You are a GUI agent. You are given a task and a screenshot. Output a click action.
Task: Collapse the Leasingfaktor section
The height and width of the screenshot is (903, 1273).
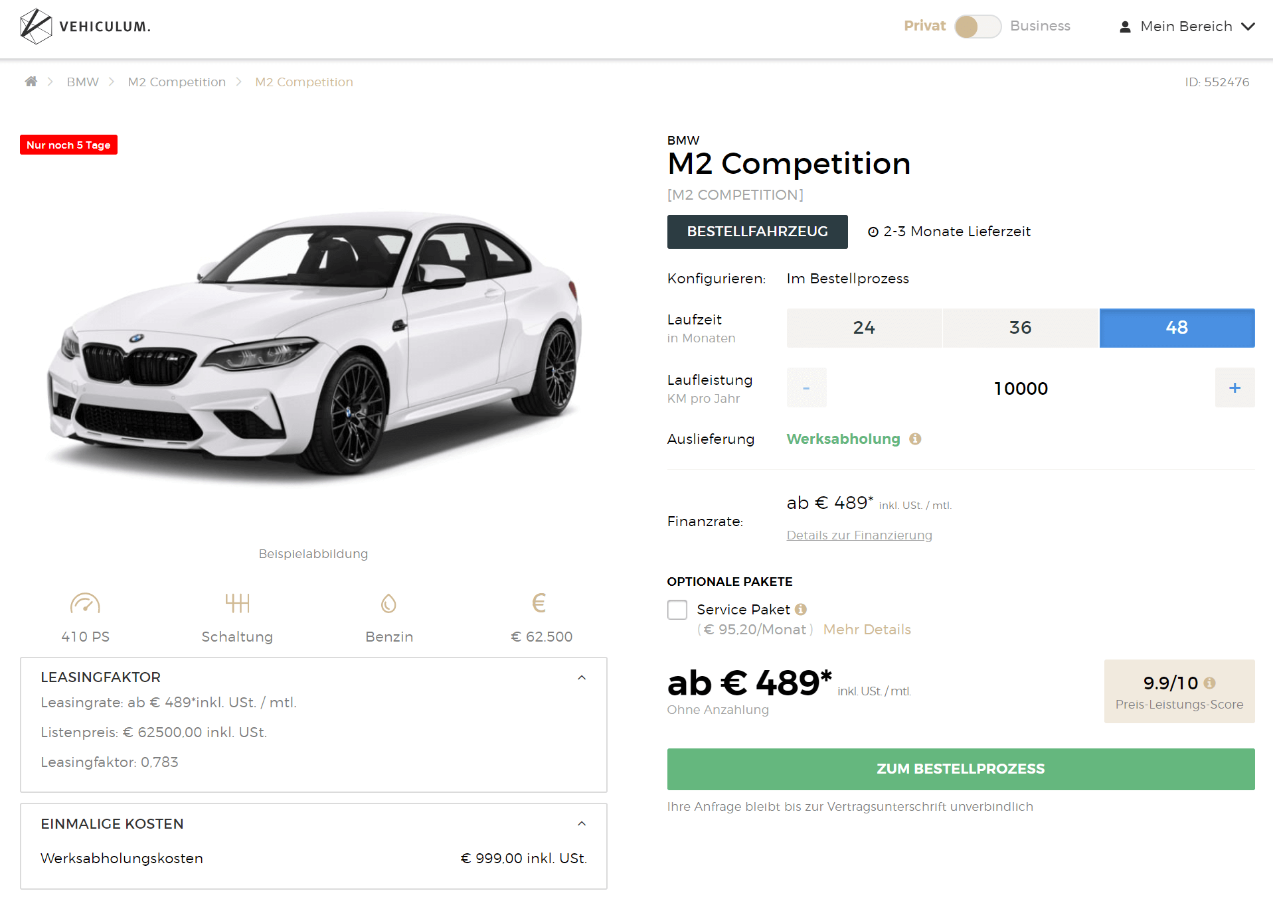pos(582,677)
